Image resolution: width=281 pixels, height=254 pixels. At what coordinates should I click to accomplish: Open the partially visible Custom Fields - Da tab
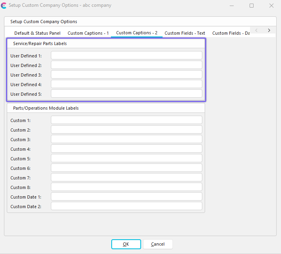231,33
